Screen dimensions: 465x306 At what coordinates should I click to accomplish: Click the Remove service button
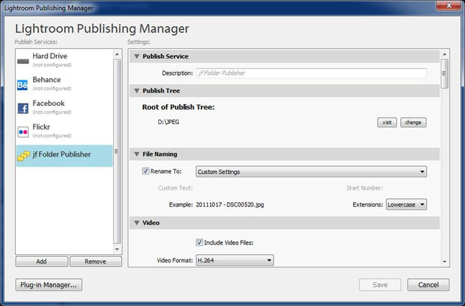coord(95,262)
